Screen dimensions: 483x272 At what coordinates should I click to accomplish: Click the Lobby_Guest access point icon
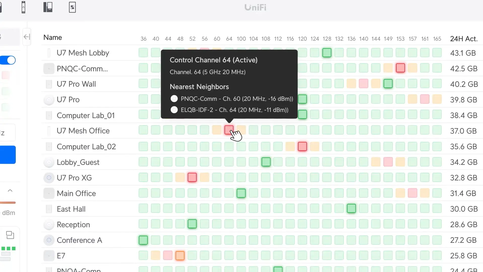pos(49,162)
